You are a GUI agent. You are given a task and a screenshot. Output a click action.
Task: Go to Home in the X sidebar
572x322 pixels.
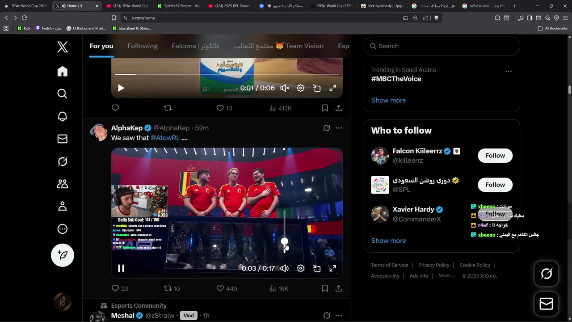[63, 72]
